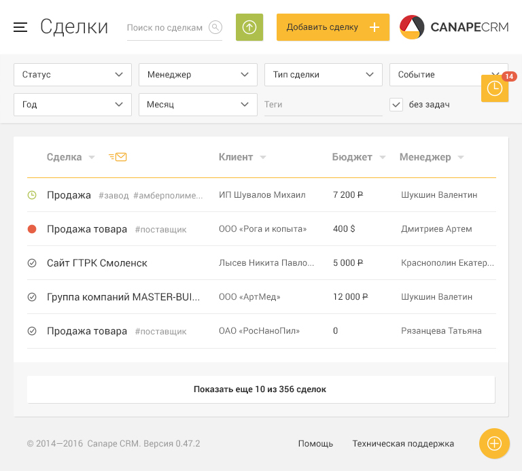The width and height of the screenshot is (522, 471).
Task: Click the plus icon in Добавить сделку
Action: click(x=375, y=27)
